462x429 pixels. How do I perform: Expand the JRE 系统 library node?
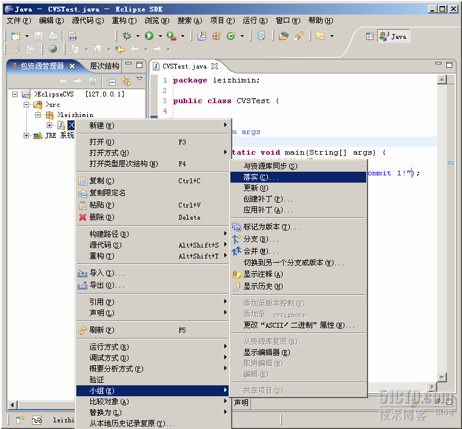tap(27, 135)
